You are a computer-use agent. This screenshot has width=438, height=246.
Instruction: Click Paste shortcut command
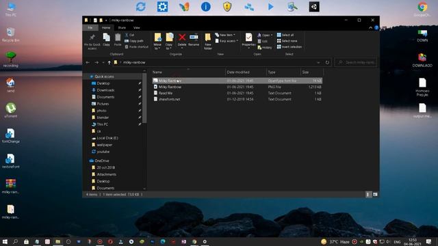tap(136, 46)
